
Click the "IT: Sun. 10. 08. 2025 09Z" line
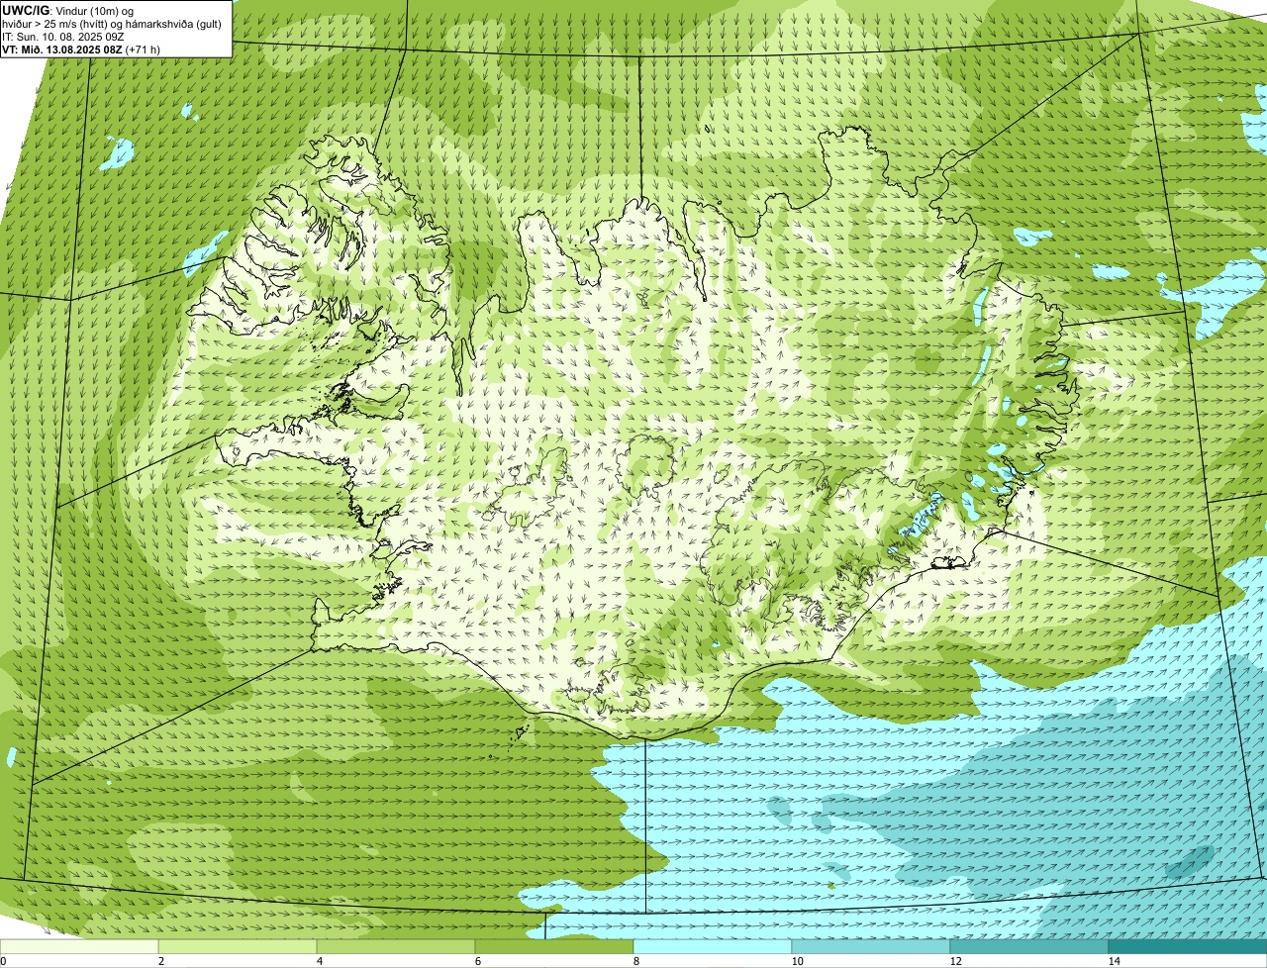point(63,36)
